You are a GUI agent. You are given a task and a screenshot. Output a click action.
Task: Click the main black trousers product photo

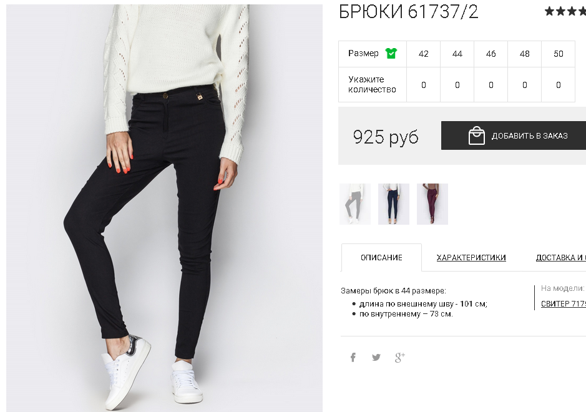pos(164,208)
